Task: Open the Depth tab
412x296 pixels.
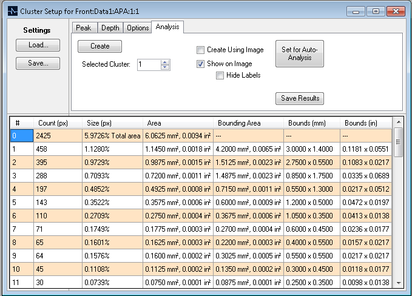Action: coord(110,28)
